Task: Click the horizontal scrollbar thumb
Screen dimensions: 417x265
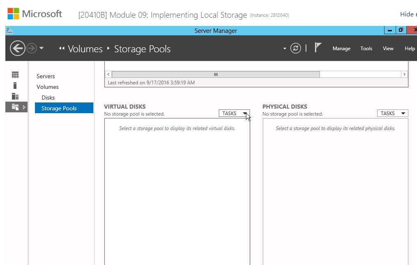Action: click(215, 74)
